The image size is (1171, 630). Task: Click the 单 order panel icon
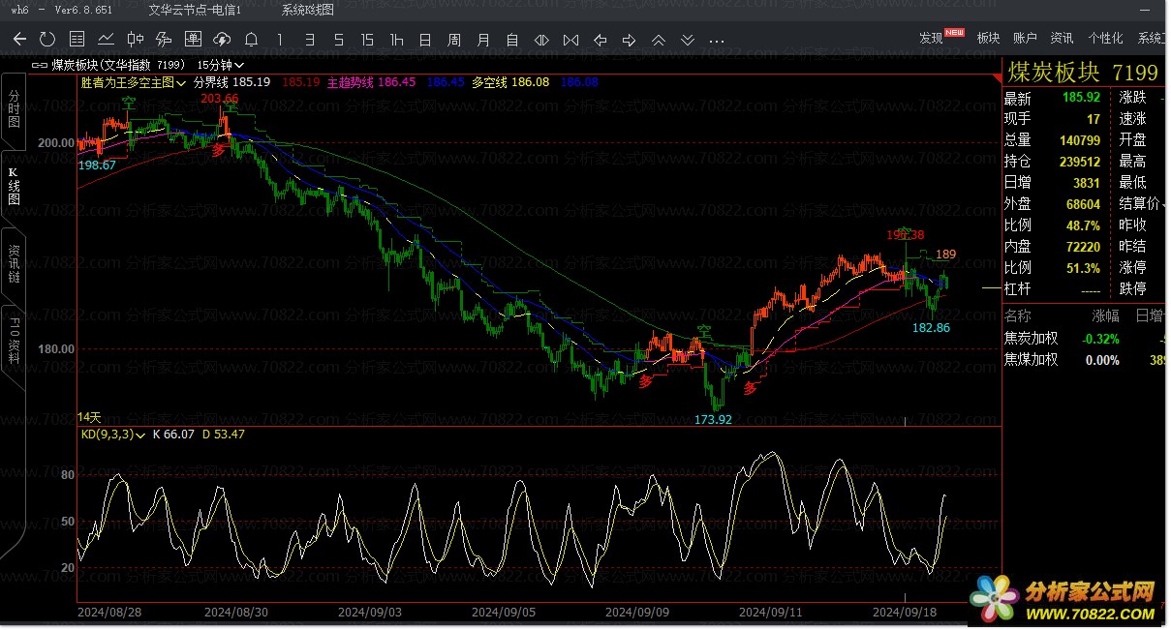[x=193, y=40]
